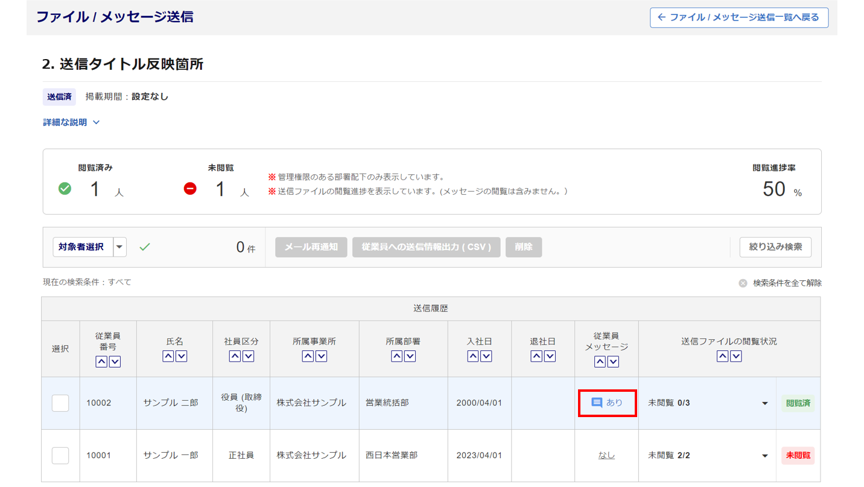Screen dimensions: 864x487
Task: Expand the 詳細な説明 section
Action: click(71, 122)
